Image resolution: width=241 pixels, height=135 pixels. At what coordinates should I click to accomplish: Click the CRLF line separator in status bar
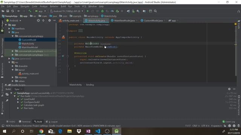(x=196, y=126)
